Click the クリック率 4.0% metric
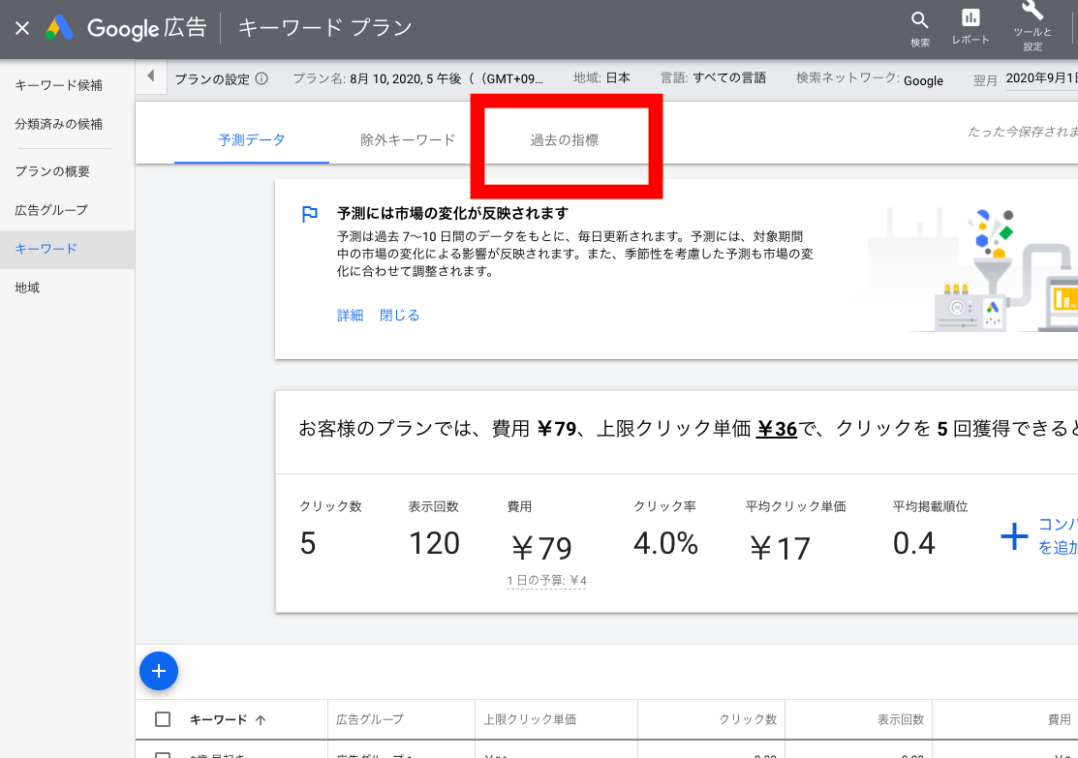1078x758 pixels. click(x=665, y=530)
